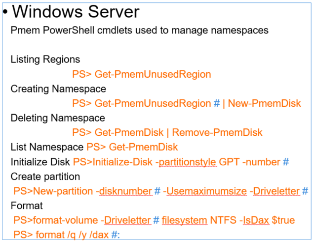The image size is (314, 242).
Task: Click the blue # before New-PmemDisk
Action: pos(217,103)
